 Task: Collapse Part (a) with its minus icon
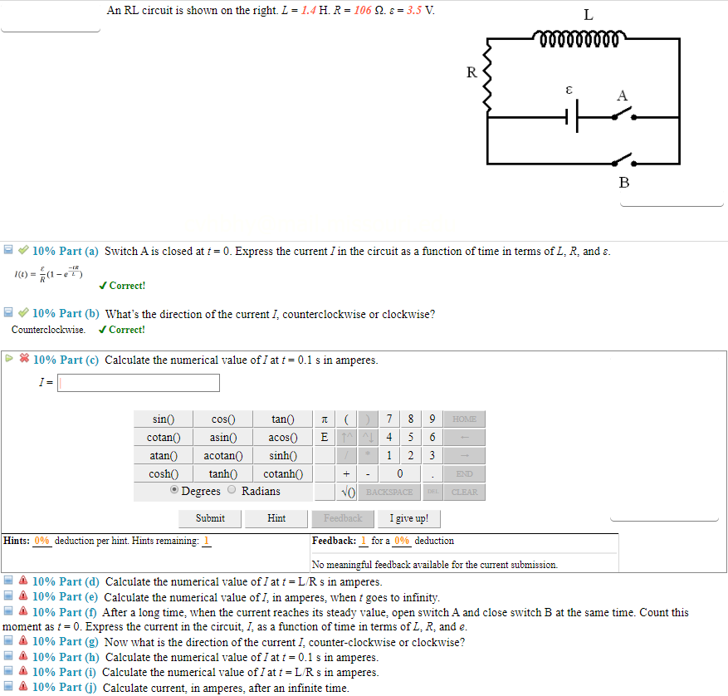(x=8, y=249)
